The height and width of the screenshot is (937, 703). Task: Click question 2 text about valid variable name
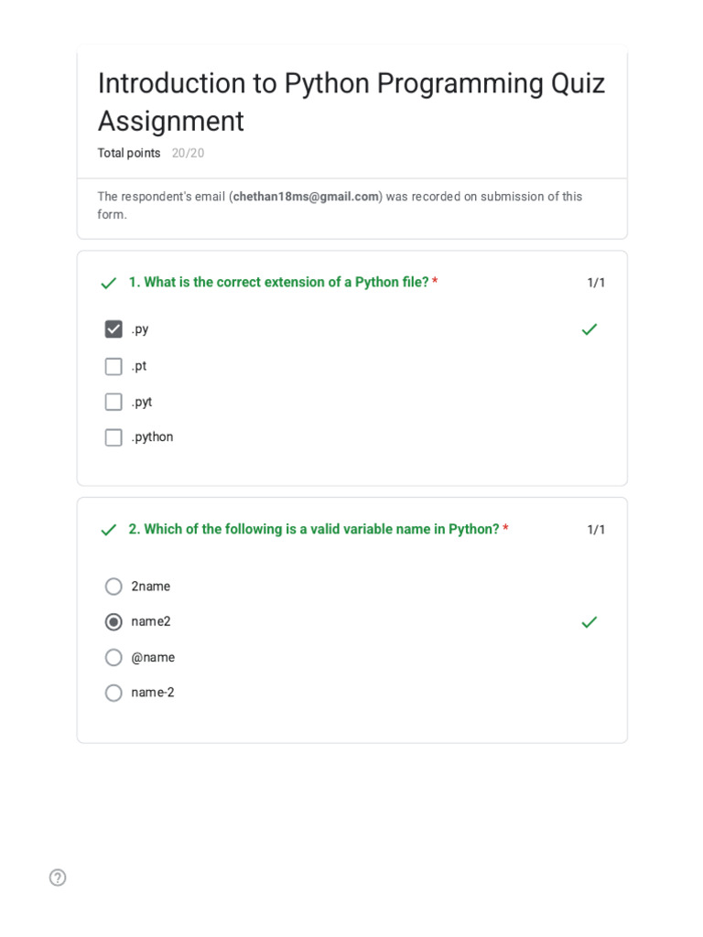[x=321, y=529]
